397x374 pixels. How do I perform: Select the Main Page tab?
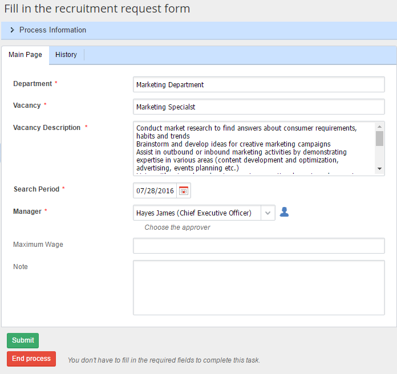pyautogui.click(x=25, y=55)
